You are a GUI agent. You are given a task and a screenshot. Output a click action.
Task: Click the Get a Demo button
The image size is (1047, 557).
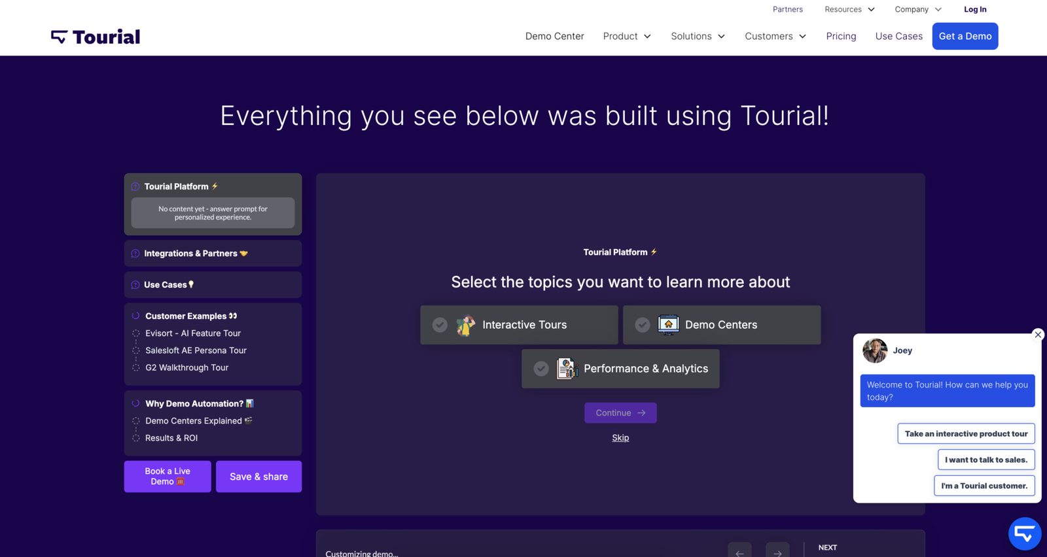click(x=965, y=36)
